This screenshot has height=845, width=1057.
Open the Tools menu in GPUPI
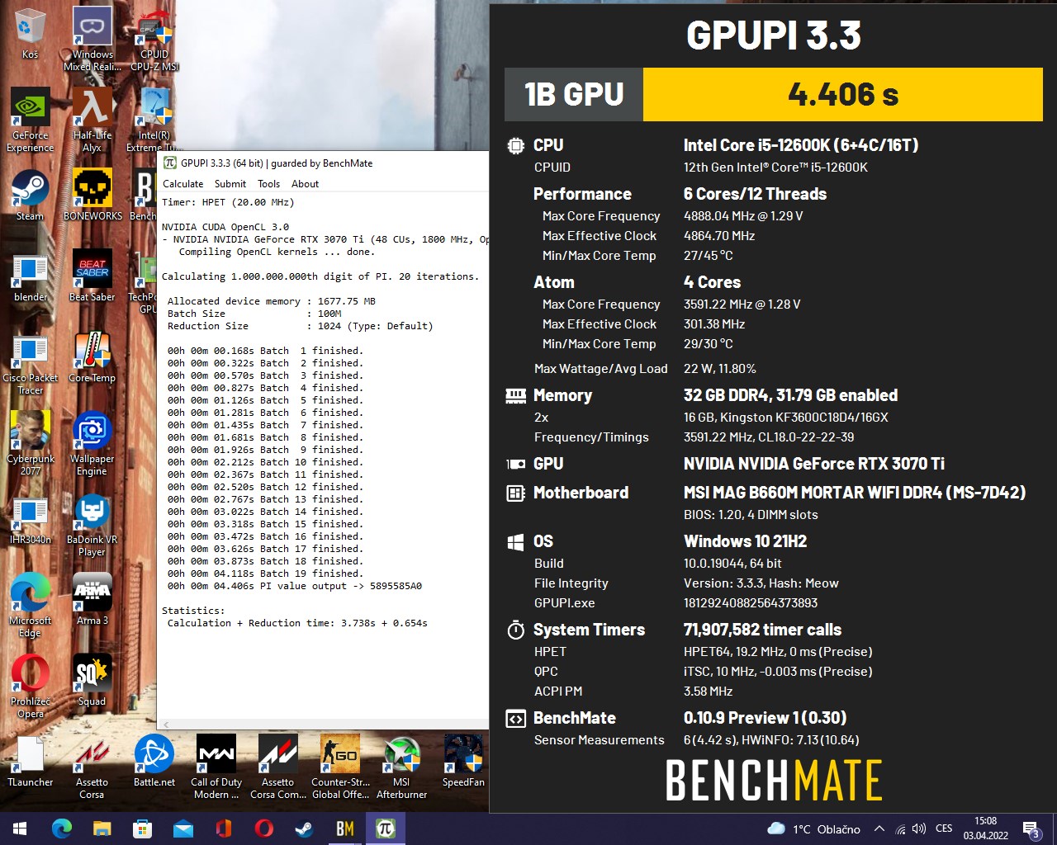coord(268,184)
